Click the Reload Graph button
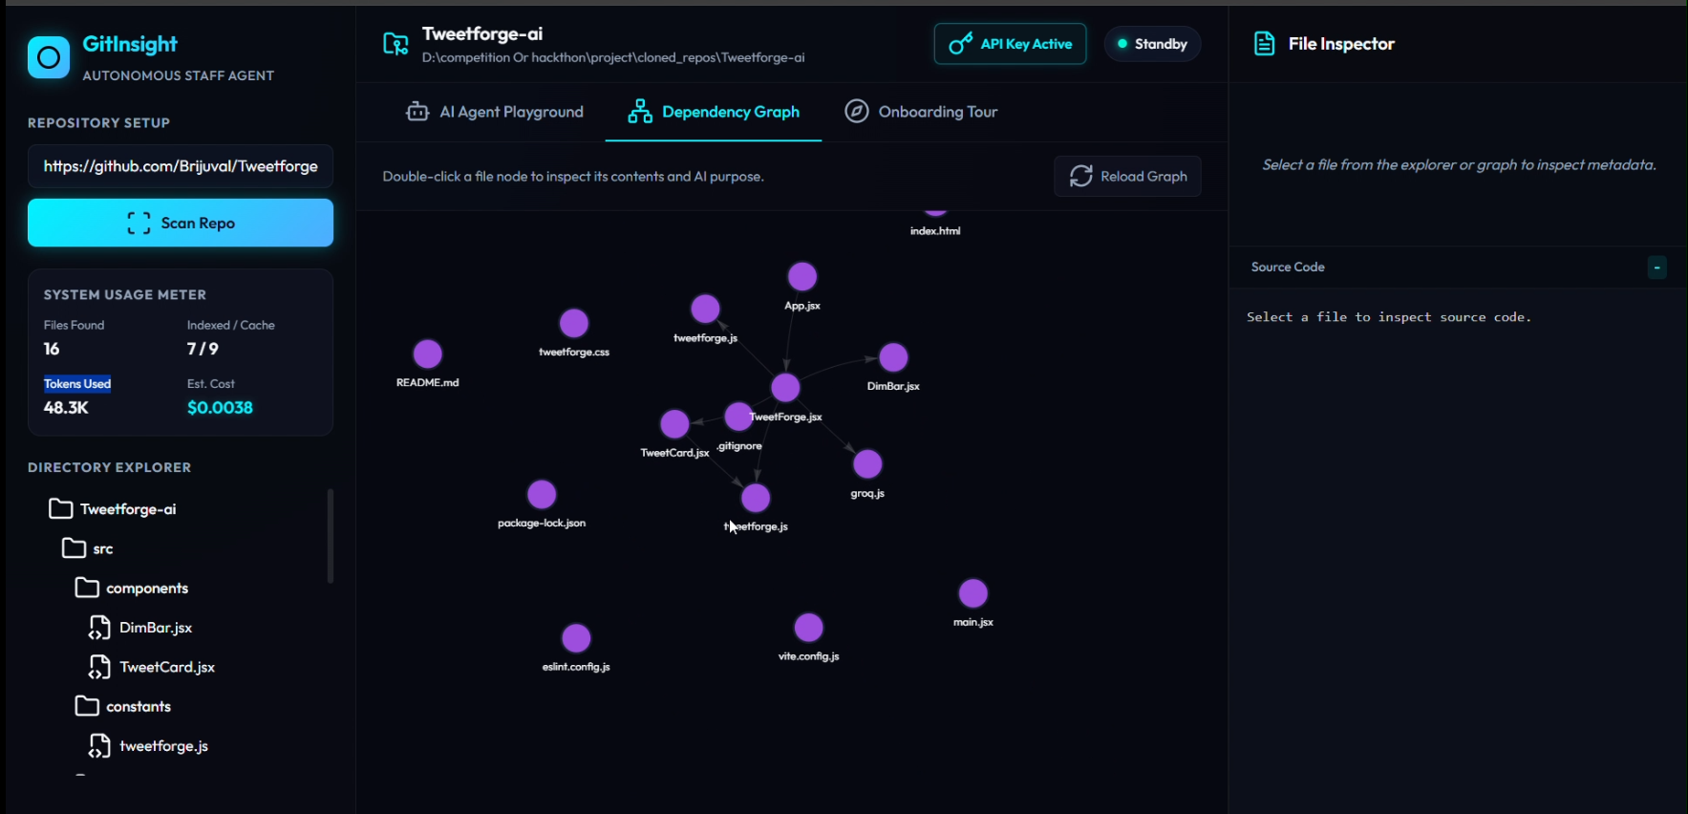1688x814 pixels. click(1127, 176)
